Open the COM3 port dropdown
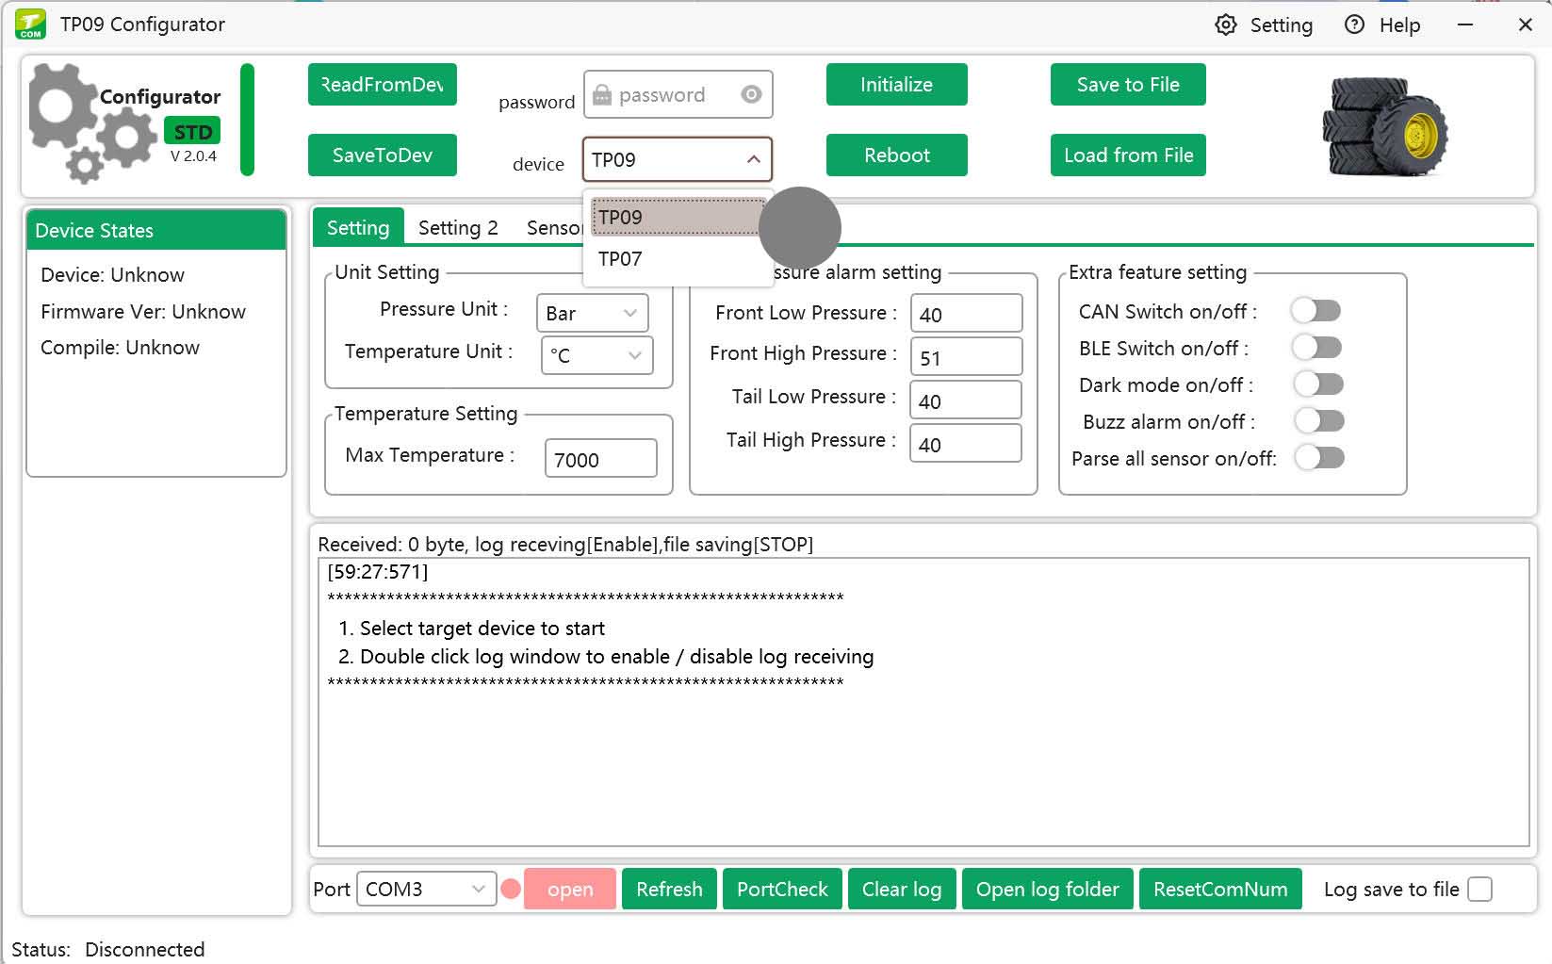1552x964 pixels. (426, 889)
